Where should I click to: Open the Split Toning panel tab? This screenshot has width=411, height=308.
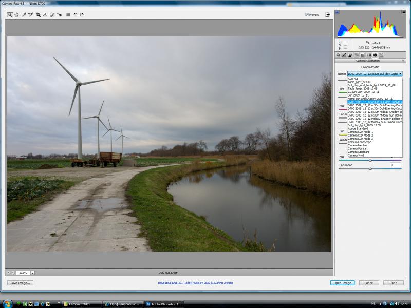coord(363,55)
